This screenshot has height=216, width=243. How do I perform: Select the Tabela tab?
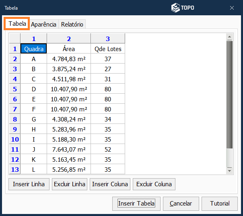17,24
